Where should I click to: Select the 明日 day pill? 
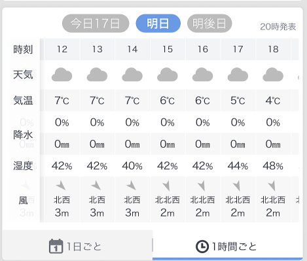point(158,24)
